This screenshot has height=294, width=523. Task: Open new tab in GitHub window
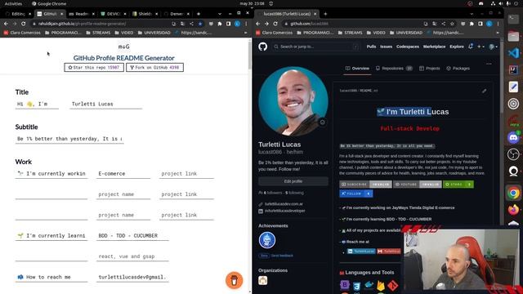tap(325, 14)
